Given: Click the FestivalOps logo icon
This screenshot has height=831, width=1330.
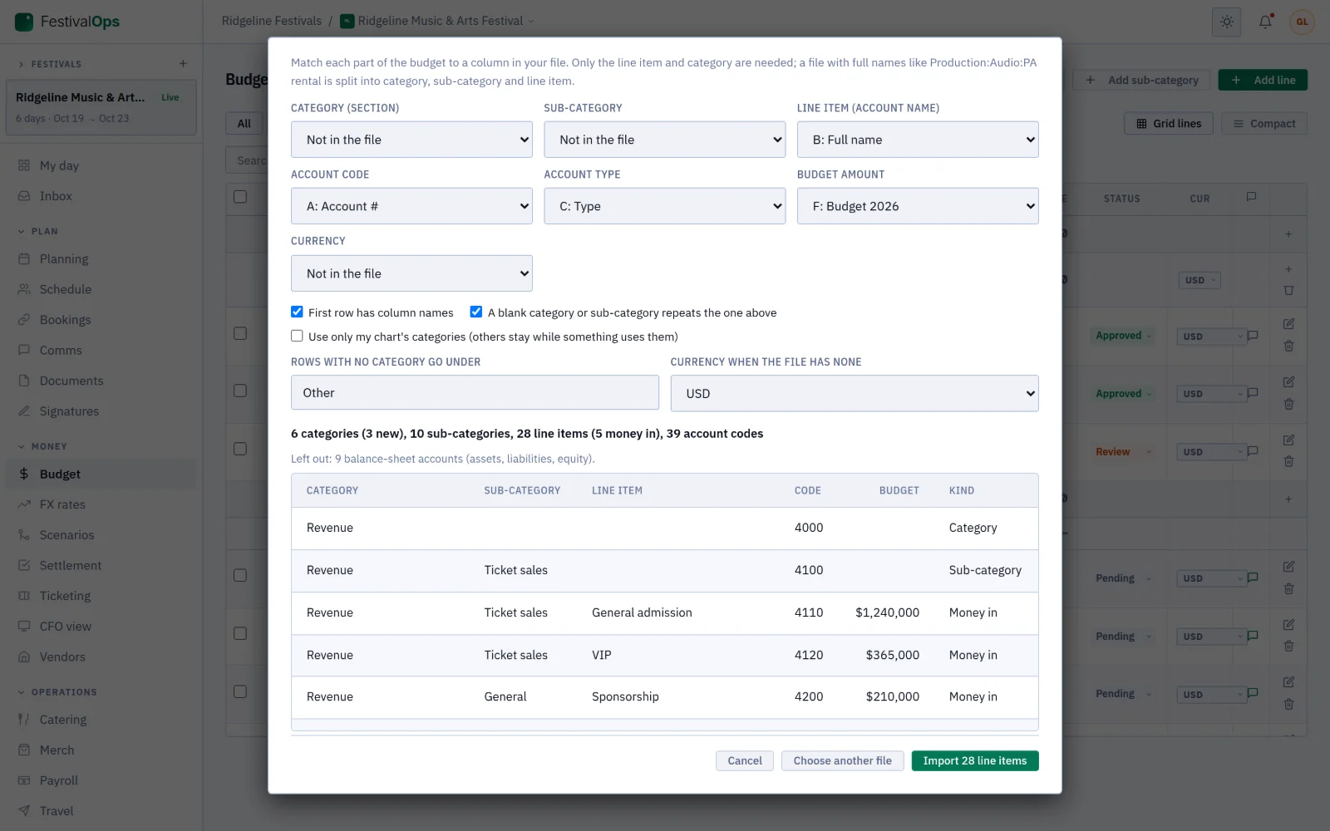Looking at the screenshot, I should [x=24, y=22].
